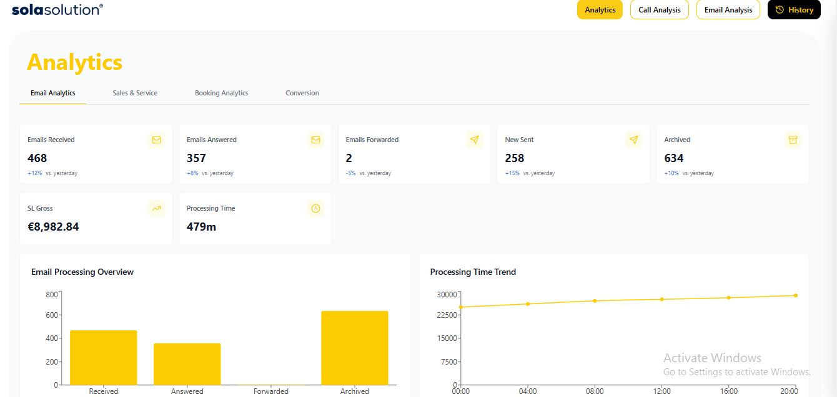Screen dimensions: 837x397
Task: Switch to the Sales & Service tab
Action: tap(135, 93)
